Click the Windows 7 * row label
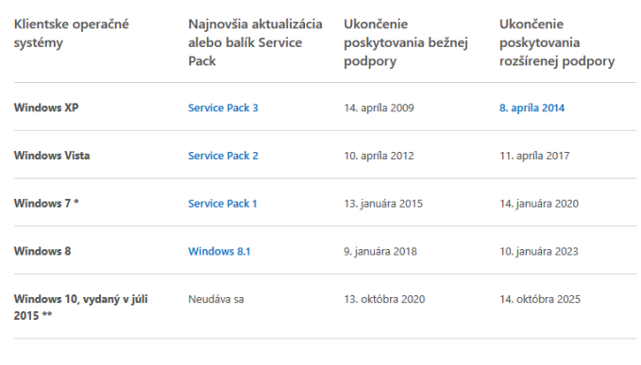 point(46,204)
